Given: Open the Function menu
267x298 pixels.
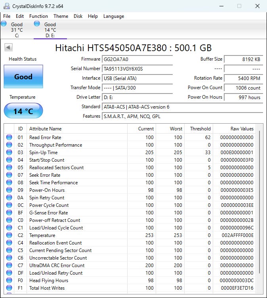Looking at the screenshot, I should point(38,16).
